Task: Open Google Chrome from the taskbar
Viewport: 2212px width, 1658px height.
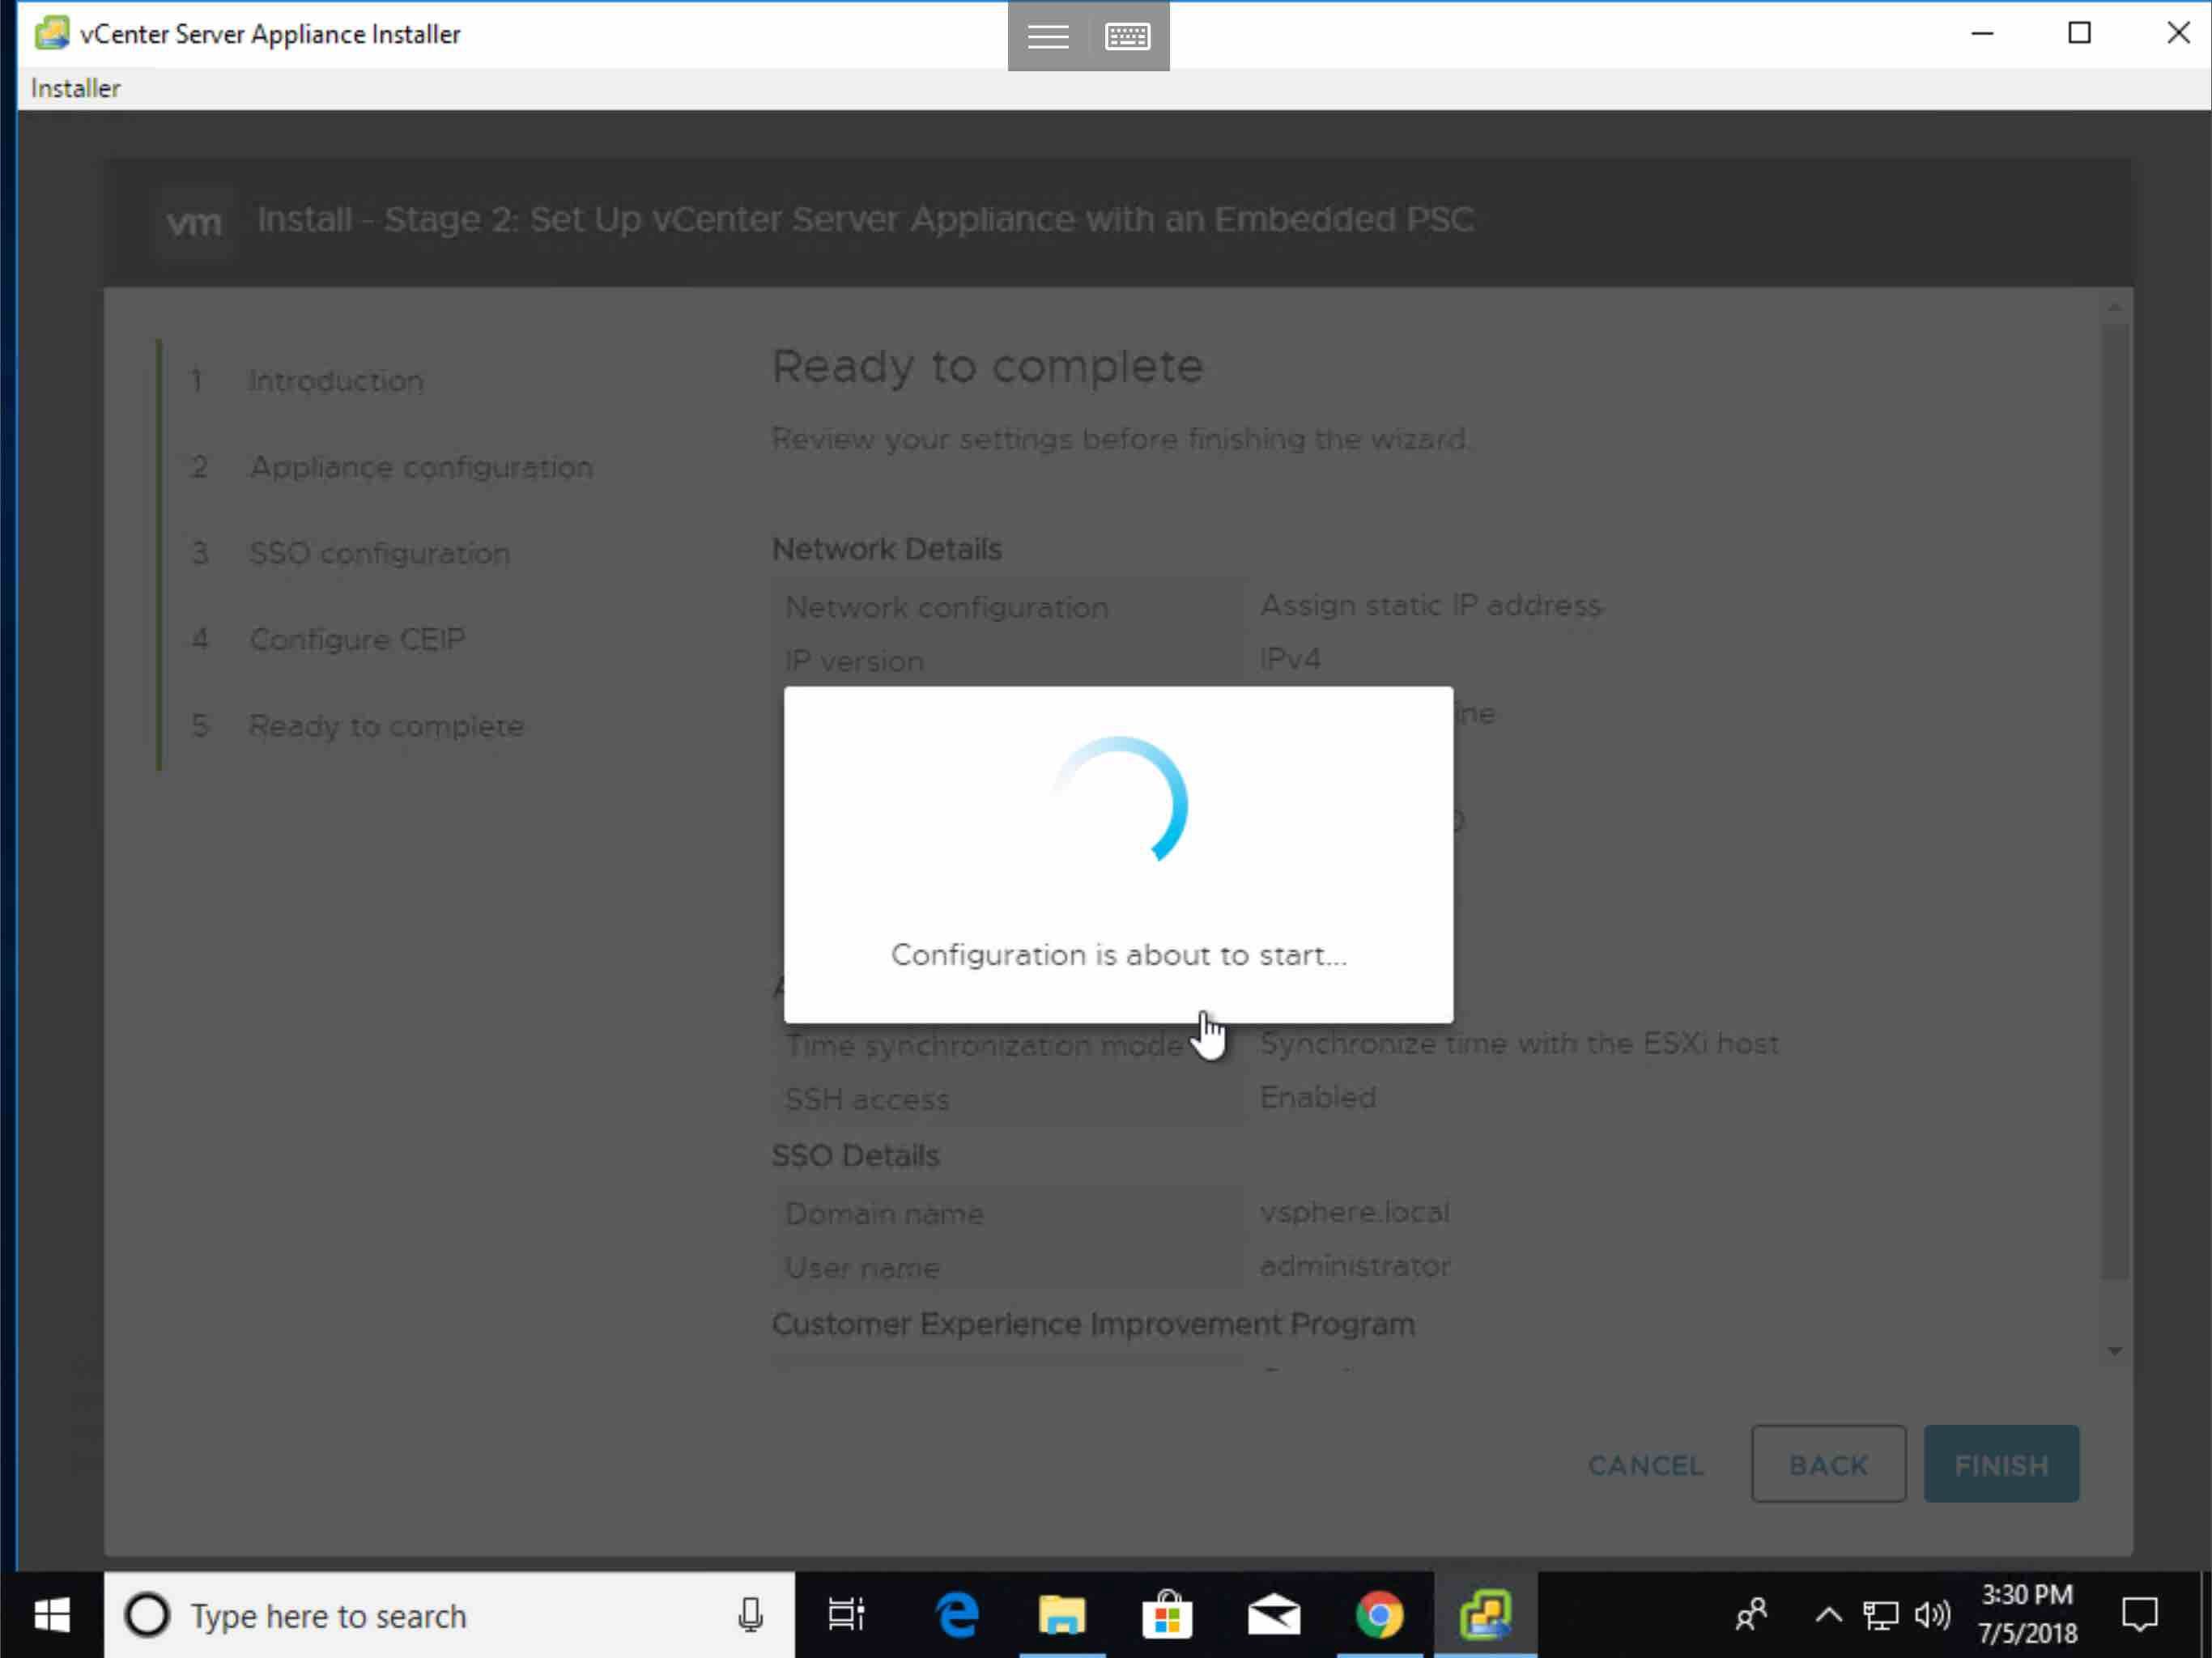Action: coord(1379,1615)
